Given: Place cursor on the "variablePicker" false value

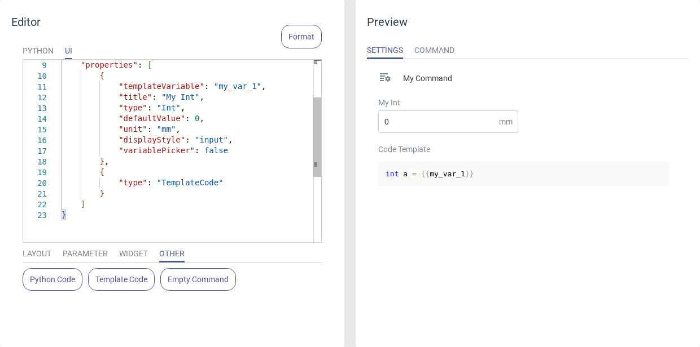Looking at the screenshot, I should click(x=216, y=151).
